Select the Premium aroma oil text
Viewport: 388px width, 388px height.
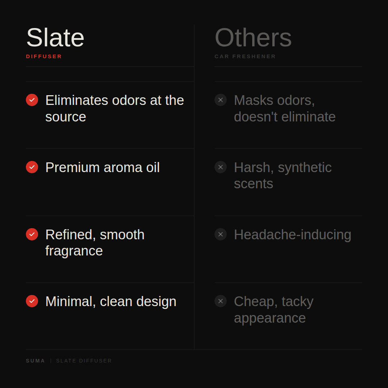[x=102, y=167]
